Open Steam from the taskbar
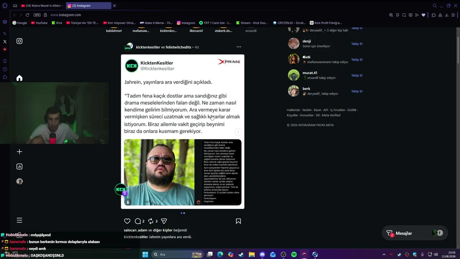 (x=241, y=254)
